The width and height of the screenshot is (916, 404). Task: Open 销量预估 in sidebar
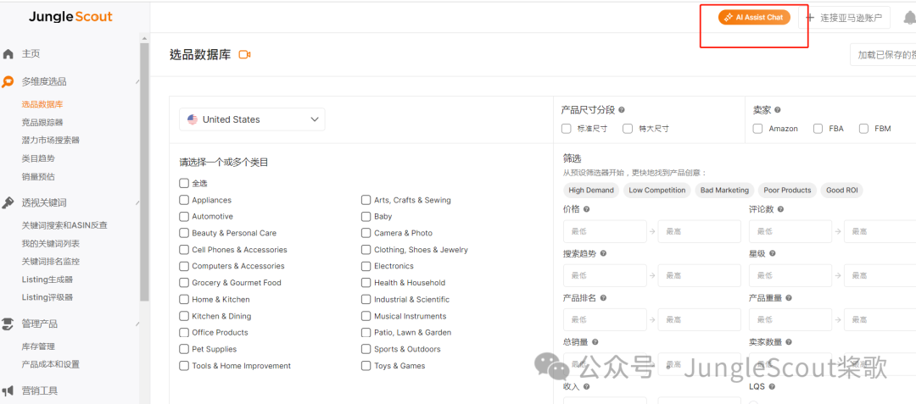tap(38, 177)
